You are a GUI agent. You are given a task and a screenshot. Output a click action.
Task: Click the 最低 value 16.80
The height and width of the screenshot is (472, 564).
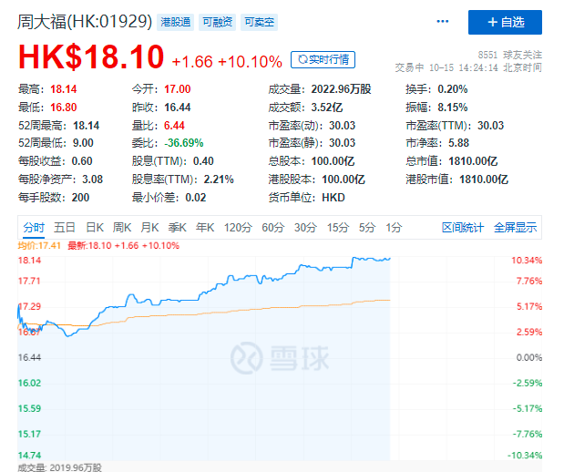coord(64,108)
